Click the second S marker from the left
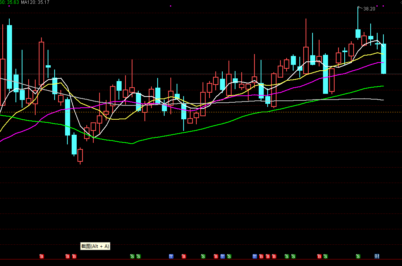The width and height of the screenshot is (402, 266). (138, 256)
